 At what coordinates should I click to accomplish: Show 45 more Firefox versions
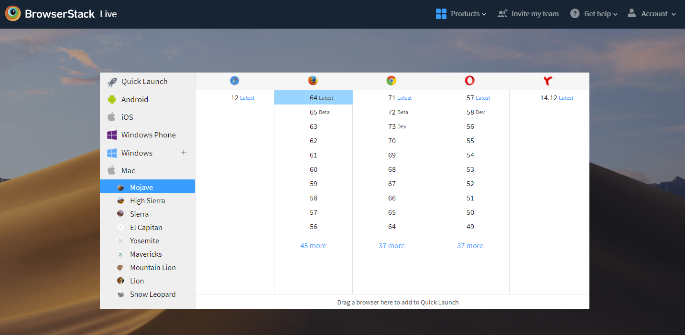[314, 246]
